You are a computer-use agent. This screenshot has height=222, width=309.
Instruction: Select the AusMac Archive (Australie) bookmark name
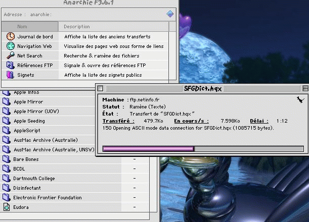(x=46, y=140)
